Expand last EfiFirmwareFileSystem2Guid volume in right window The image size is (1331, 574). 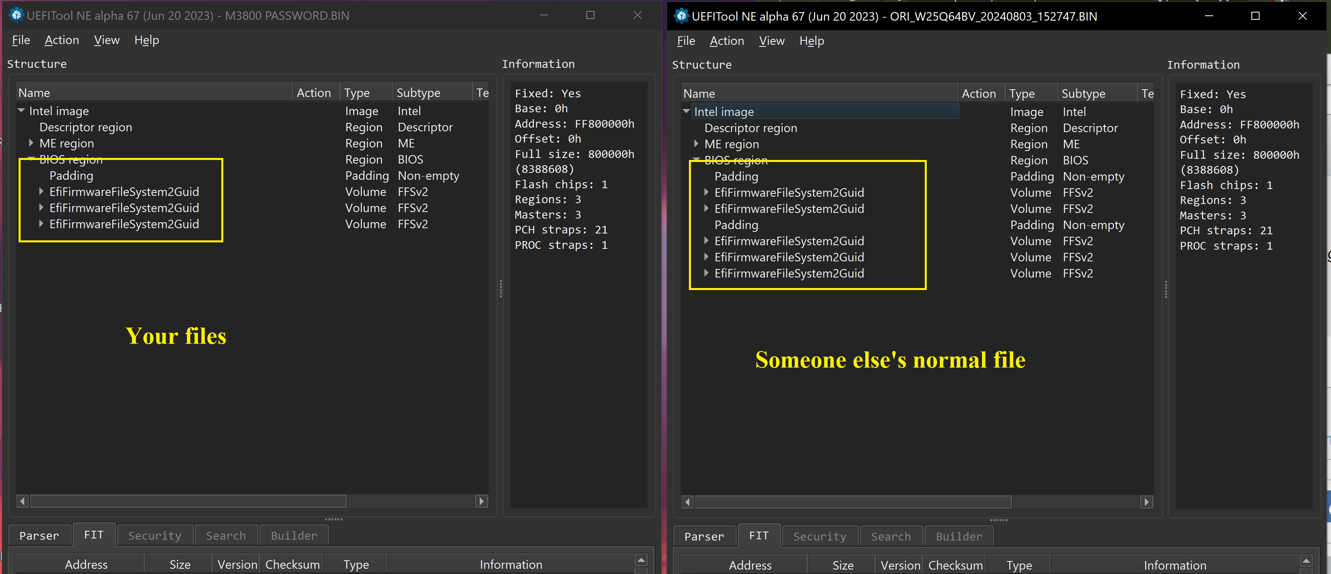706,273
